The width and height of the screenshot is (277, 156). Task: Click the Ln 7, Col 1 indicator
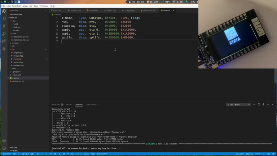240,154
